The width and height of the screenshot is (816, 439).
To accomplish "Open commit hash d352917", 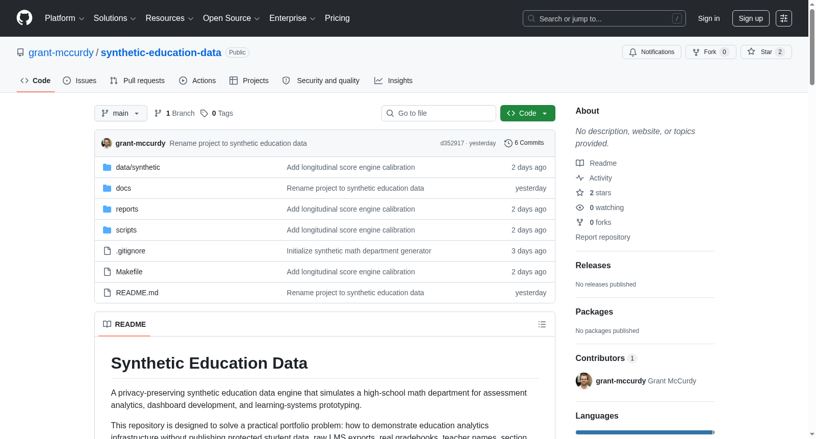I will point(452,143).
